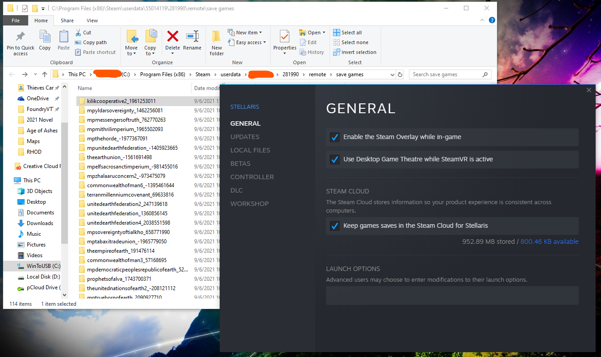Click Select none in the ribbon
The width and height of the screenshot is (601, 357).
[x=351, y=42]
